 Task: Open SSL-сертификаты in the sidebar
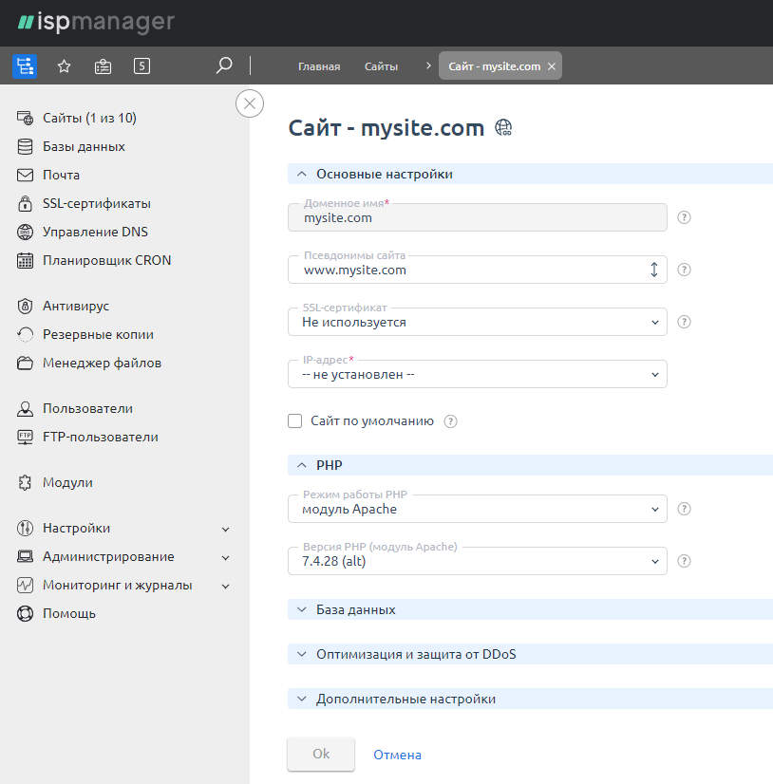pos(96,203)
